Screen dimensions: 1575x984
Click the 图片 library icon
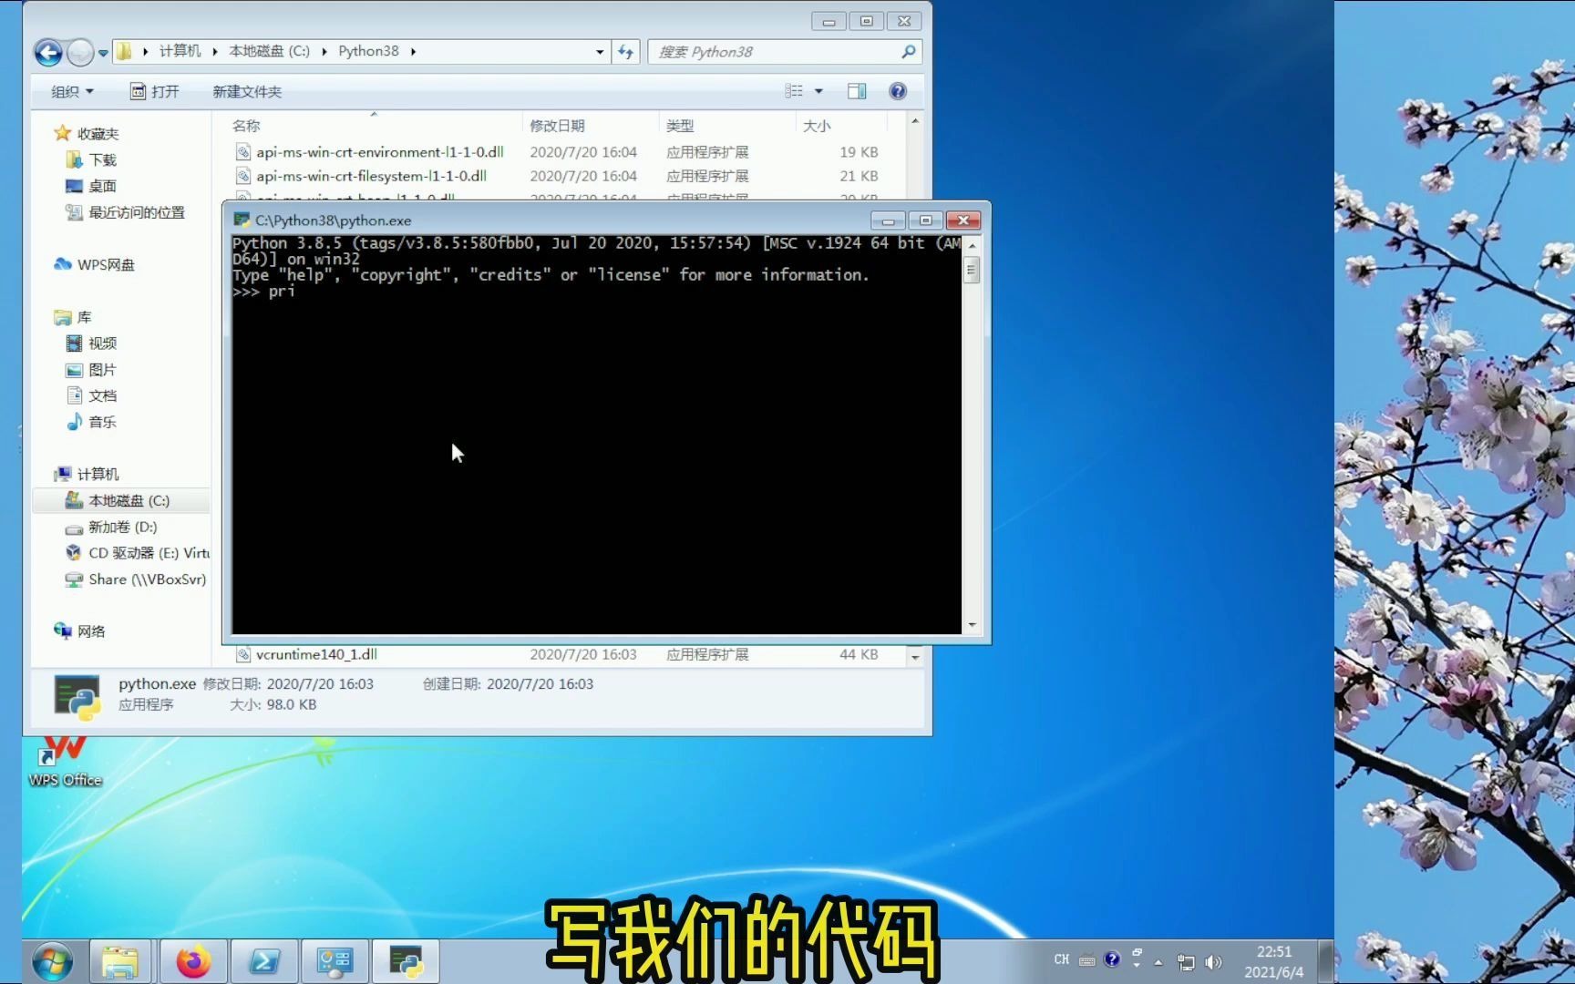[x=76, y=369]
